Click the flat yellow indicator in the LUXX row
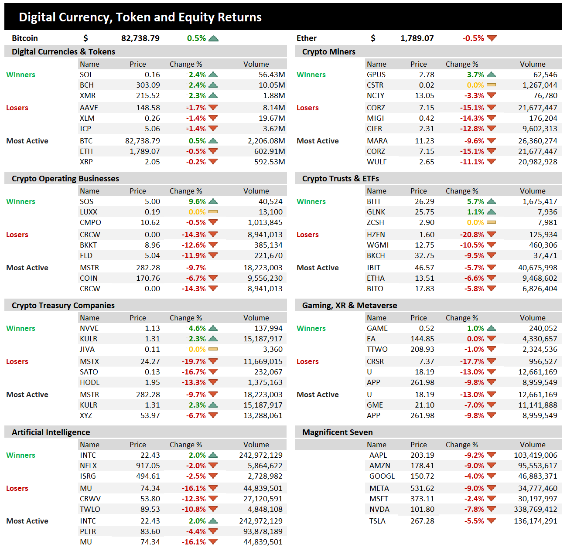 213,212
